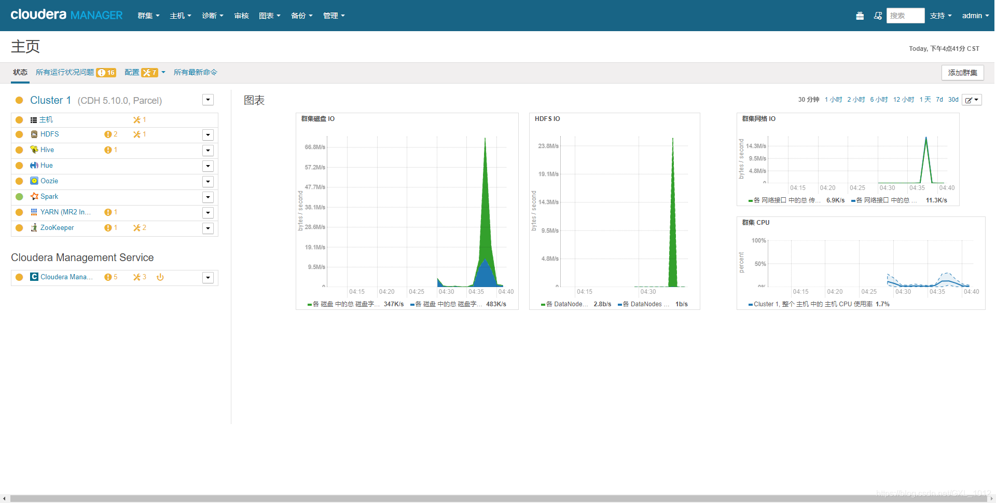Open the admin user menu
The image size is (996, 503).
(x=975, y=16)
